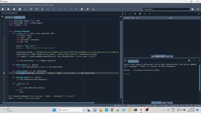Maximize the current pane
This screenshot has width=201, height=113.
pos(82,9)
